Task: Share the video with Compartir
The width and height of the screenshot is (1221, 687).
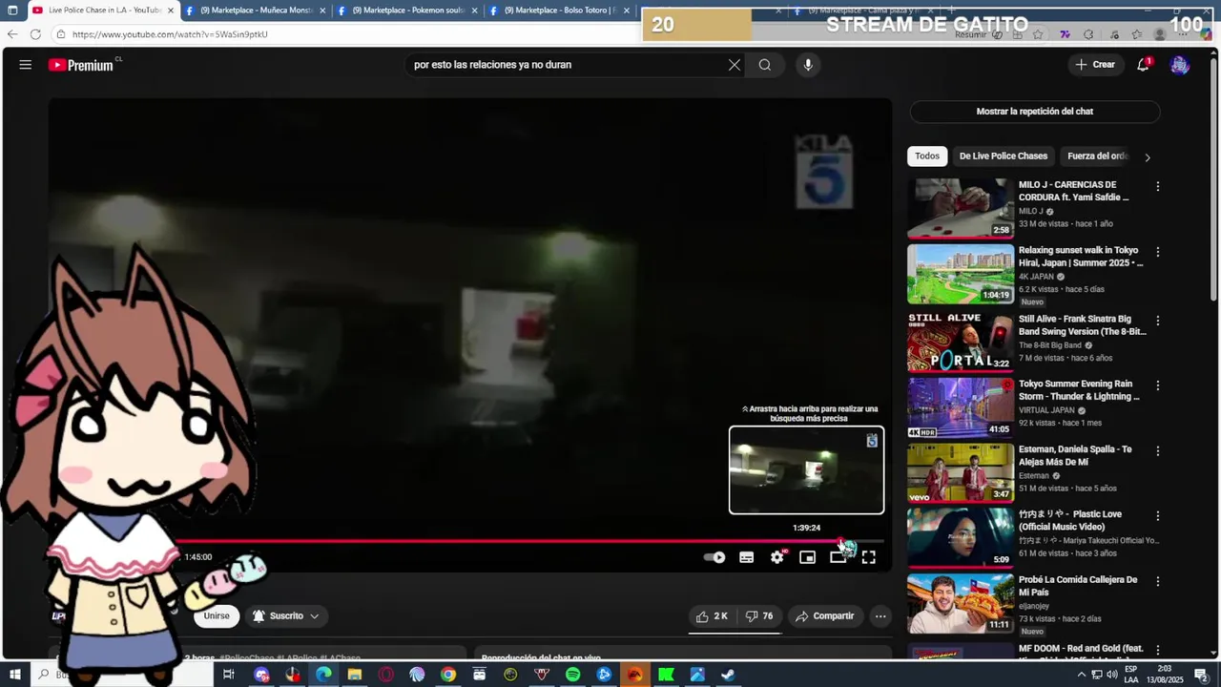Action: point(824,616)
